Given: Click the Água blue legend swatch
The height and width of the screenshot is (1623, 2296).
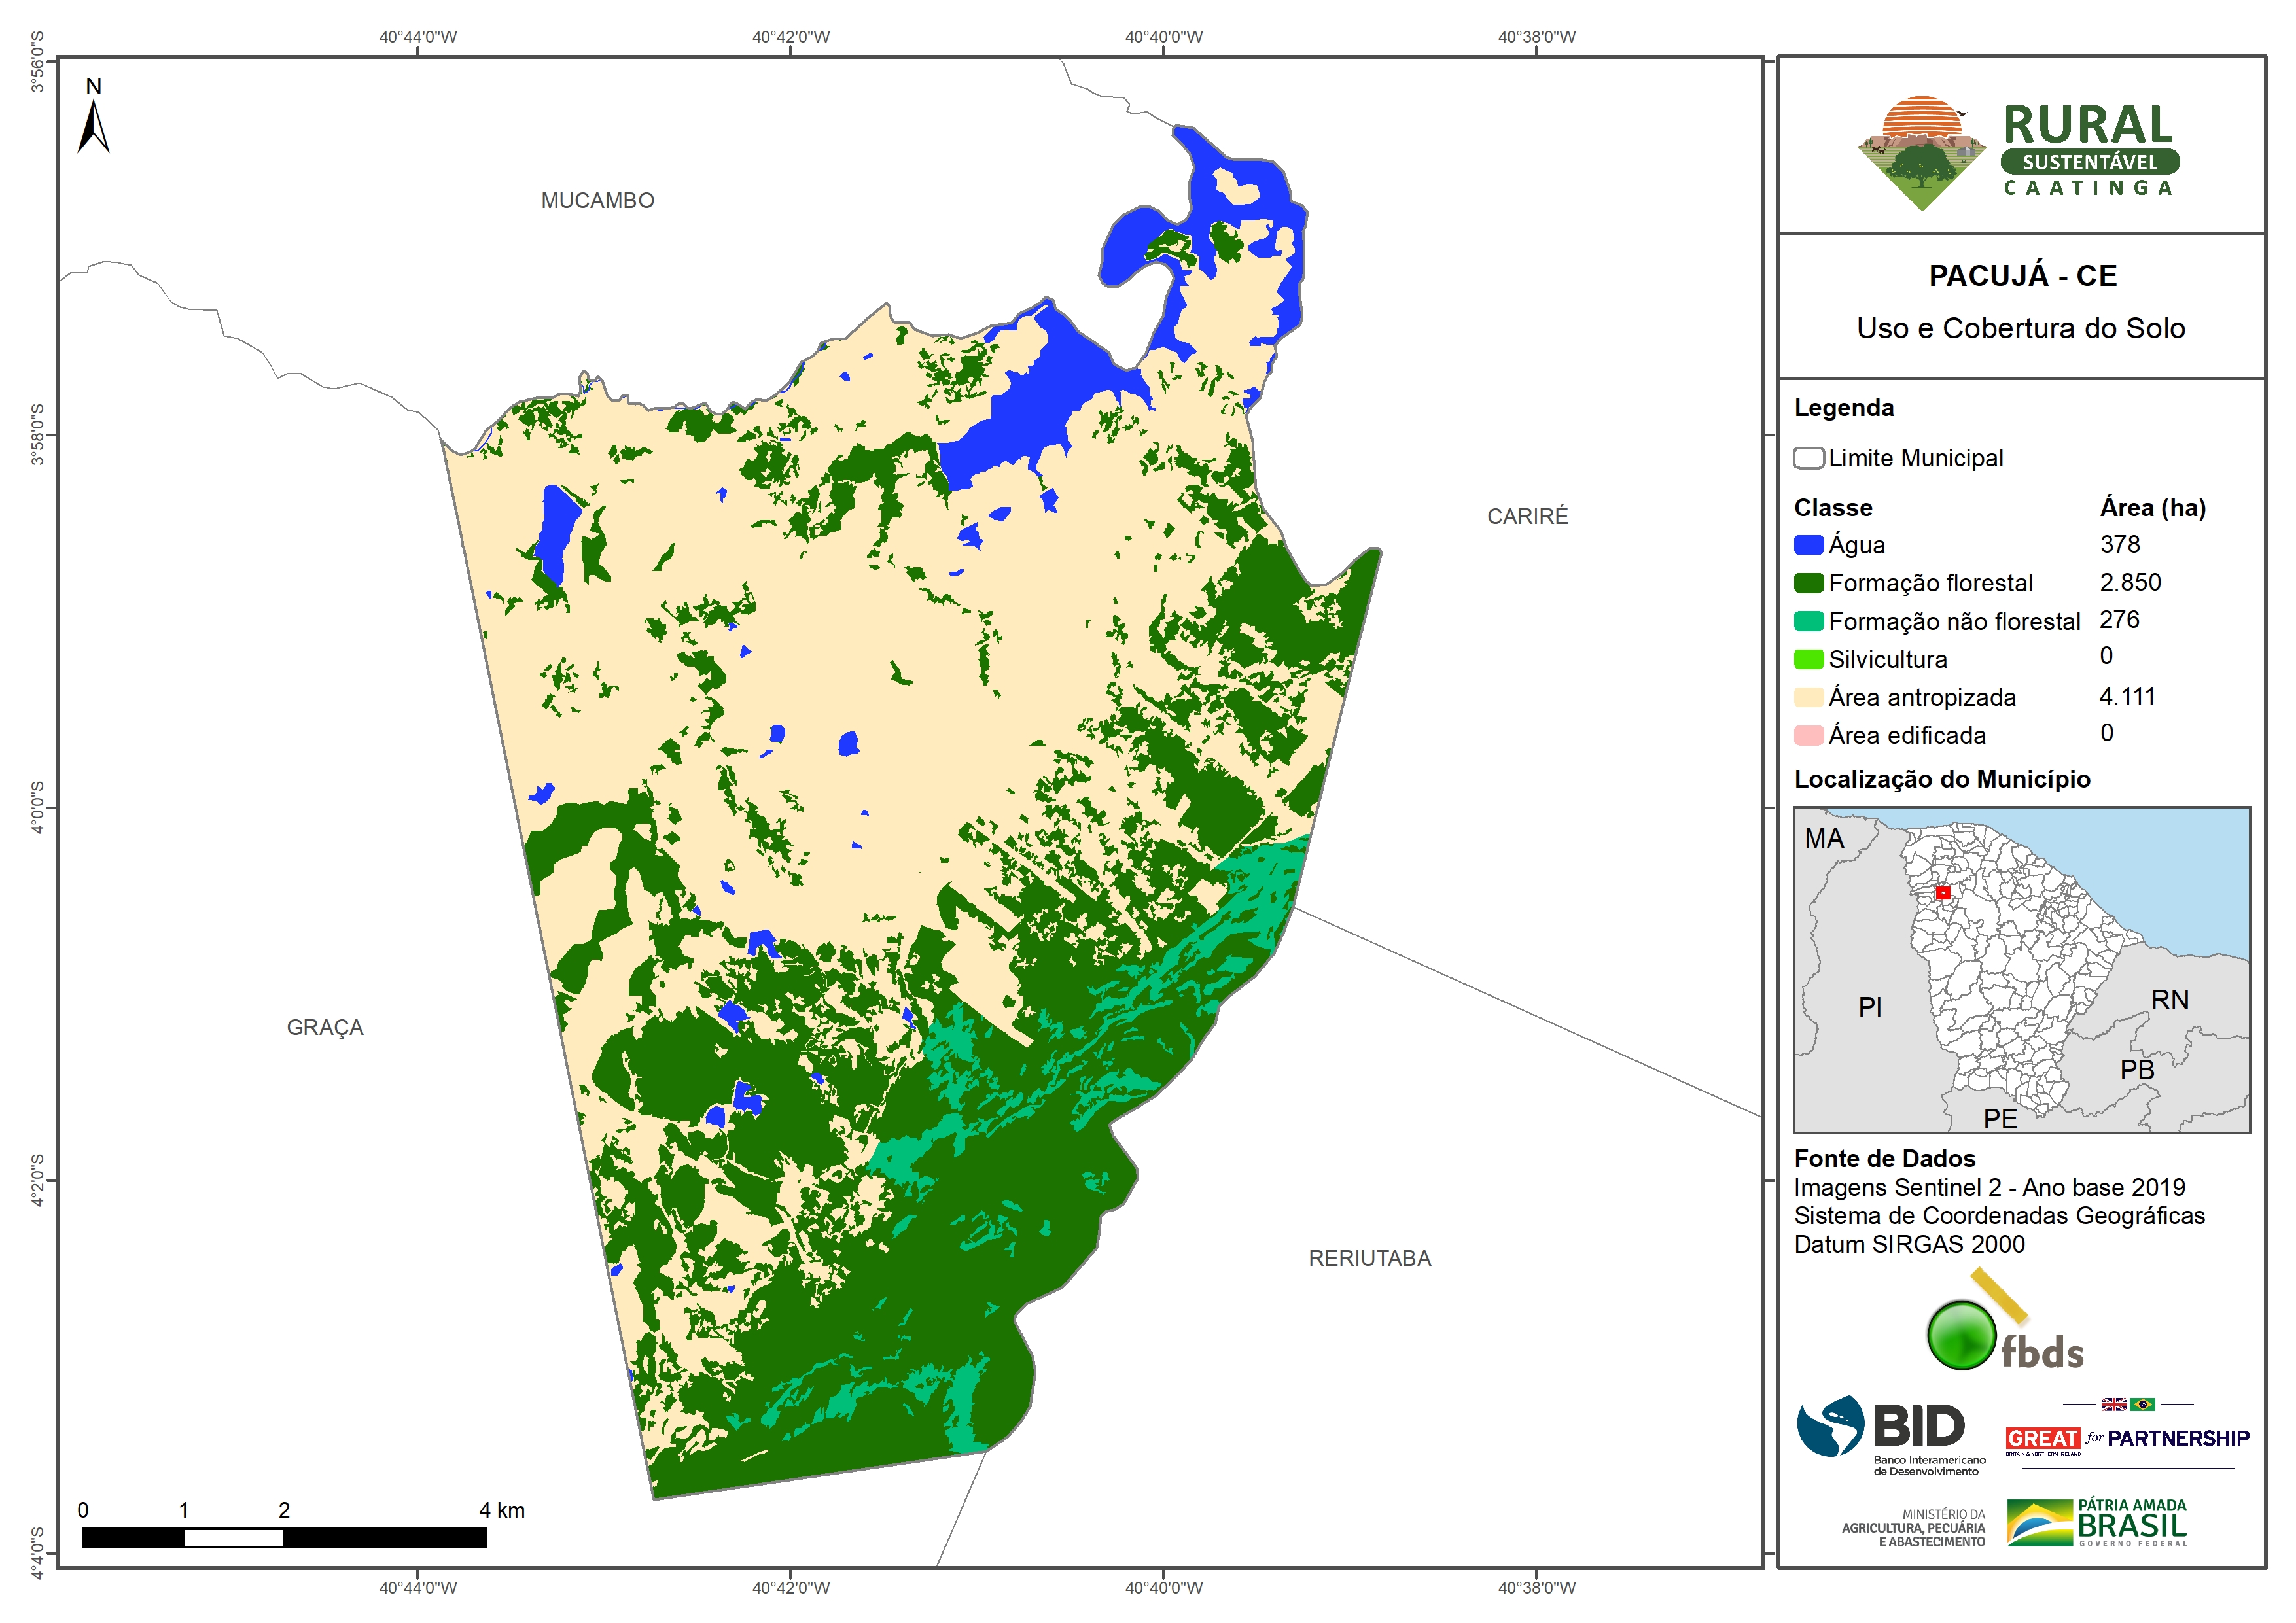Looking at the screenshot, I should 1808,545.
